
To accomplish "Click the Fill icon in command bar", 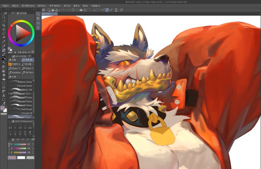I will click(81, 10).
